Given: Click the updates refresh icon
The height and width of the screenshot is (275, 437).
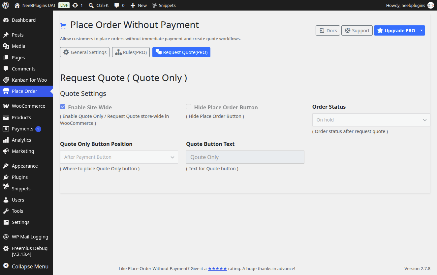Looking at the screenshot, I should click(75, 5).
